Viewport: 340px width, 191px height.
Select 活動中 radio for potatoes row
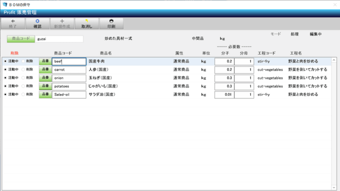[5, 86]
